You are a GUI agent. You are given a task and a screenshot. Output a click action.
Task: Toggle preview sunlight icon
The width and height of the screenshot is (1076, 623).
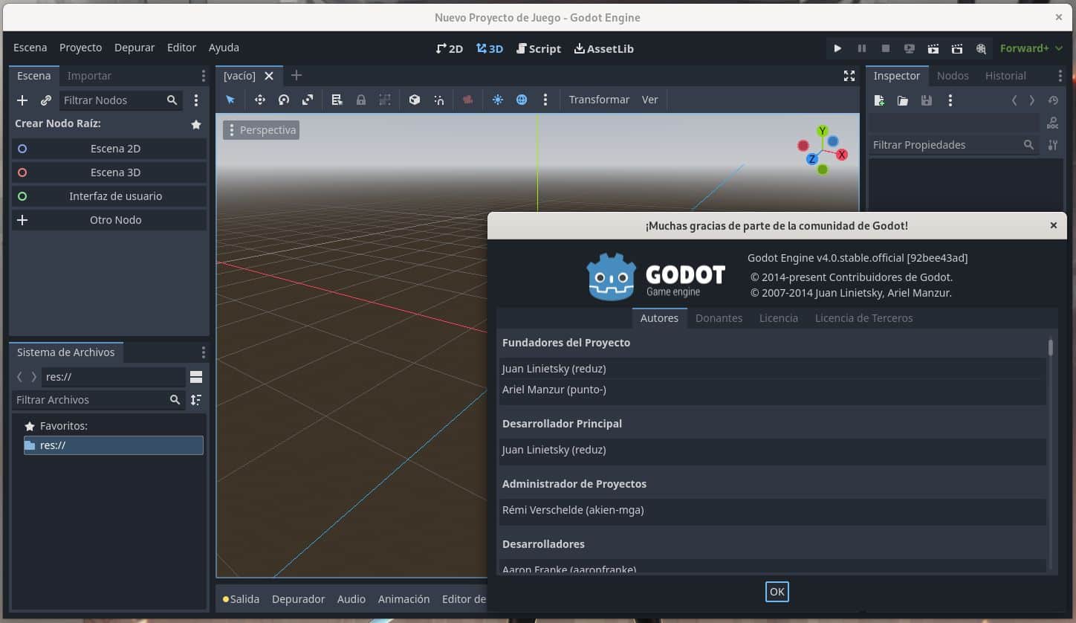pos(498,100)
